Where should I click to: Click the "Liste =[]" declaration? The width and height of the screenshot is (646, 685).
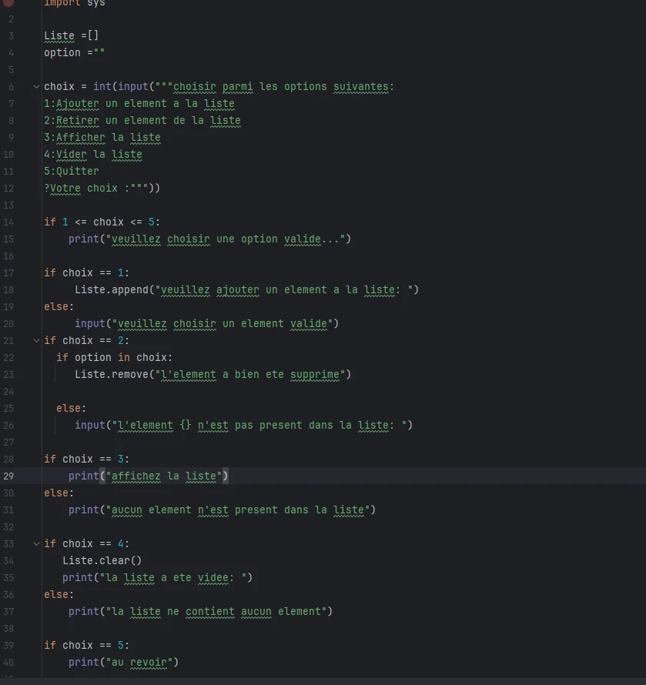click(71, 35)
